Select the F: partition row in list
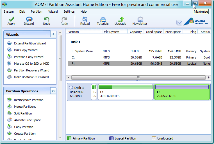Image resolution: width=214 pixels, height=144 pixels. [x=139, y=64]
